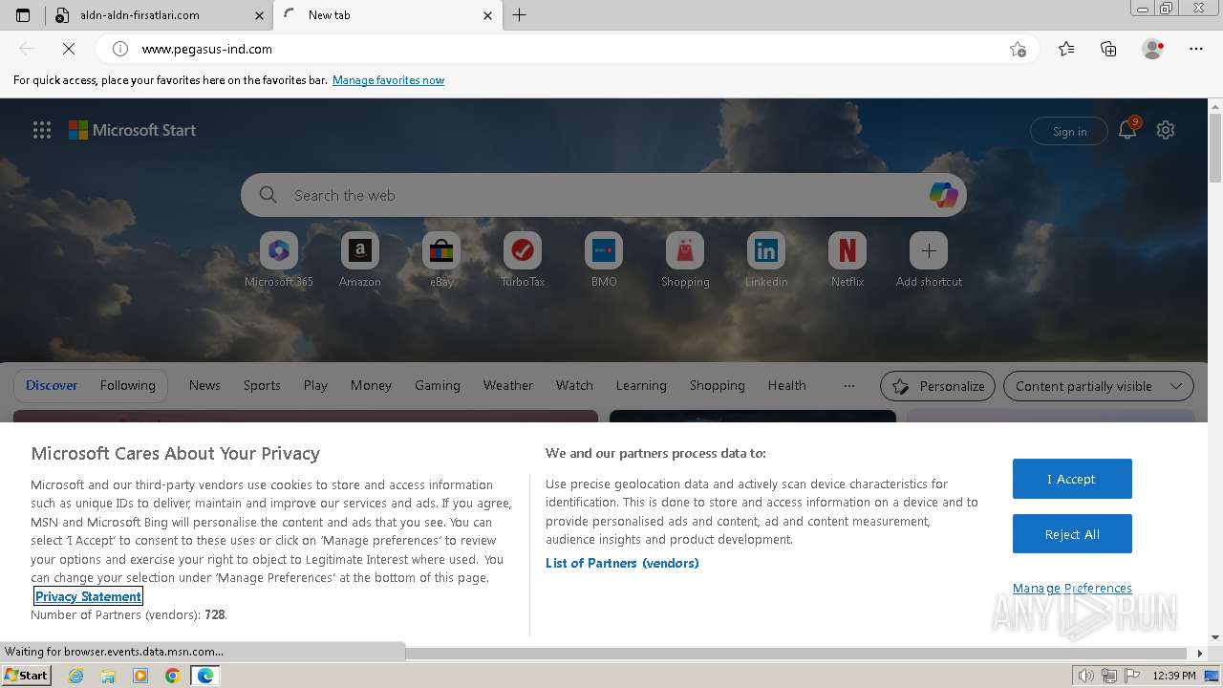
Task: Open the Weather category
Action: coord(507,385)
